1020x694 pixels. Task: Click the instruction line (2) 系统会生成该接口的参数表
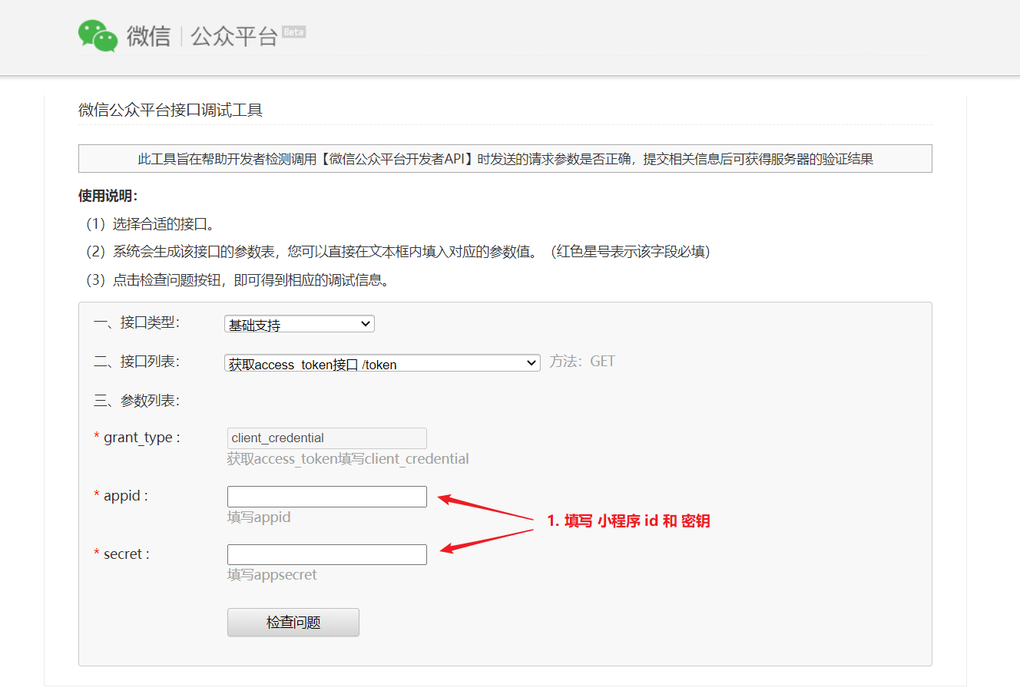398,252
